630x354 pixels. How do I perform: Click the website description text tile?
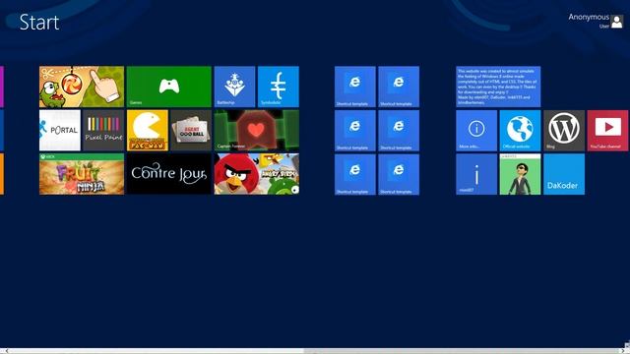click(498, 87)
